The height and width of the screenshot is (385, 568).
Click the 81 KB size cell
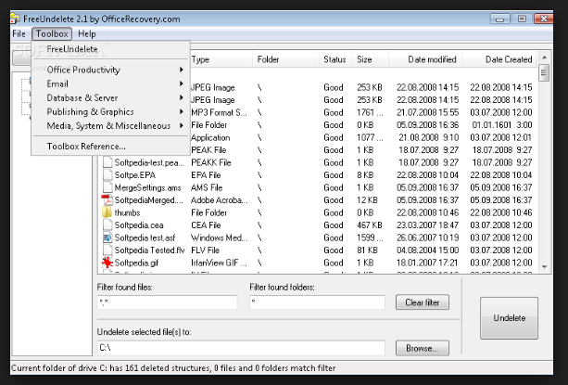click(x=367, y=250)
